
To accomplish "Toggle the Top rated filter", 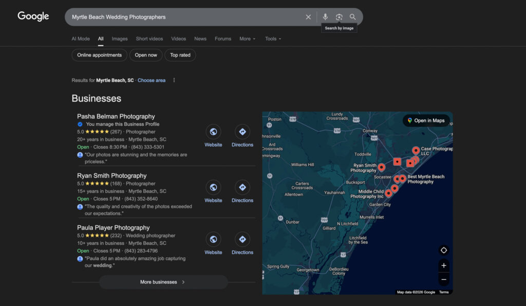I will (x=180, y=55).
